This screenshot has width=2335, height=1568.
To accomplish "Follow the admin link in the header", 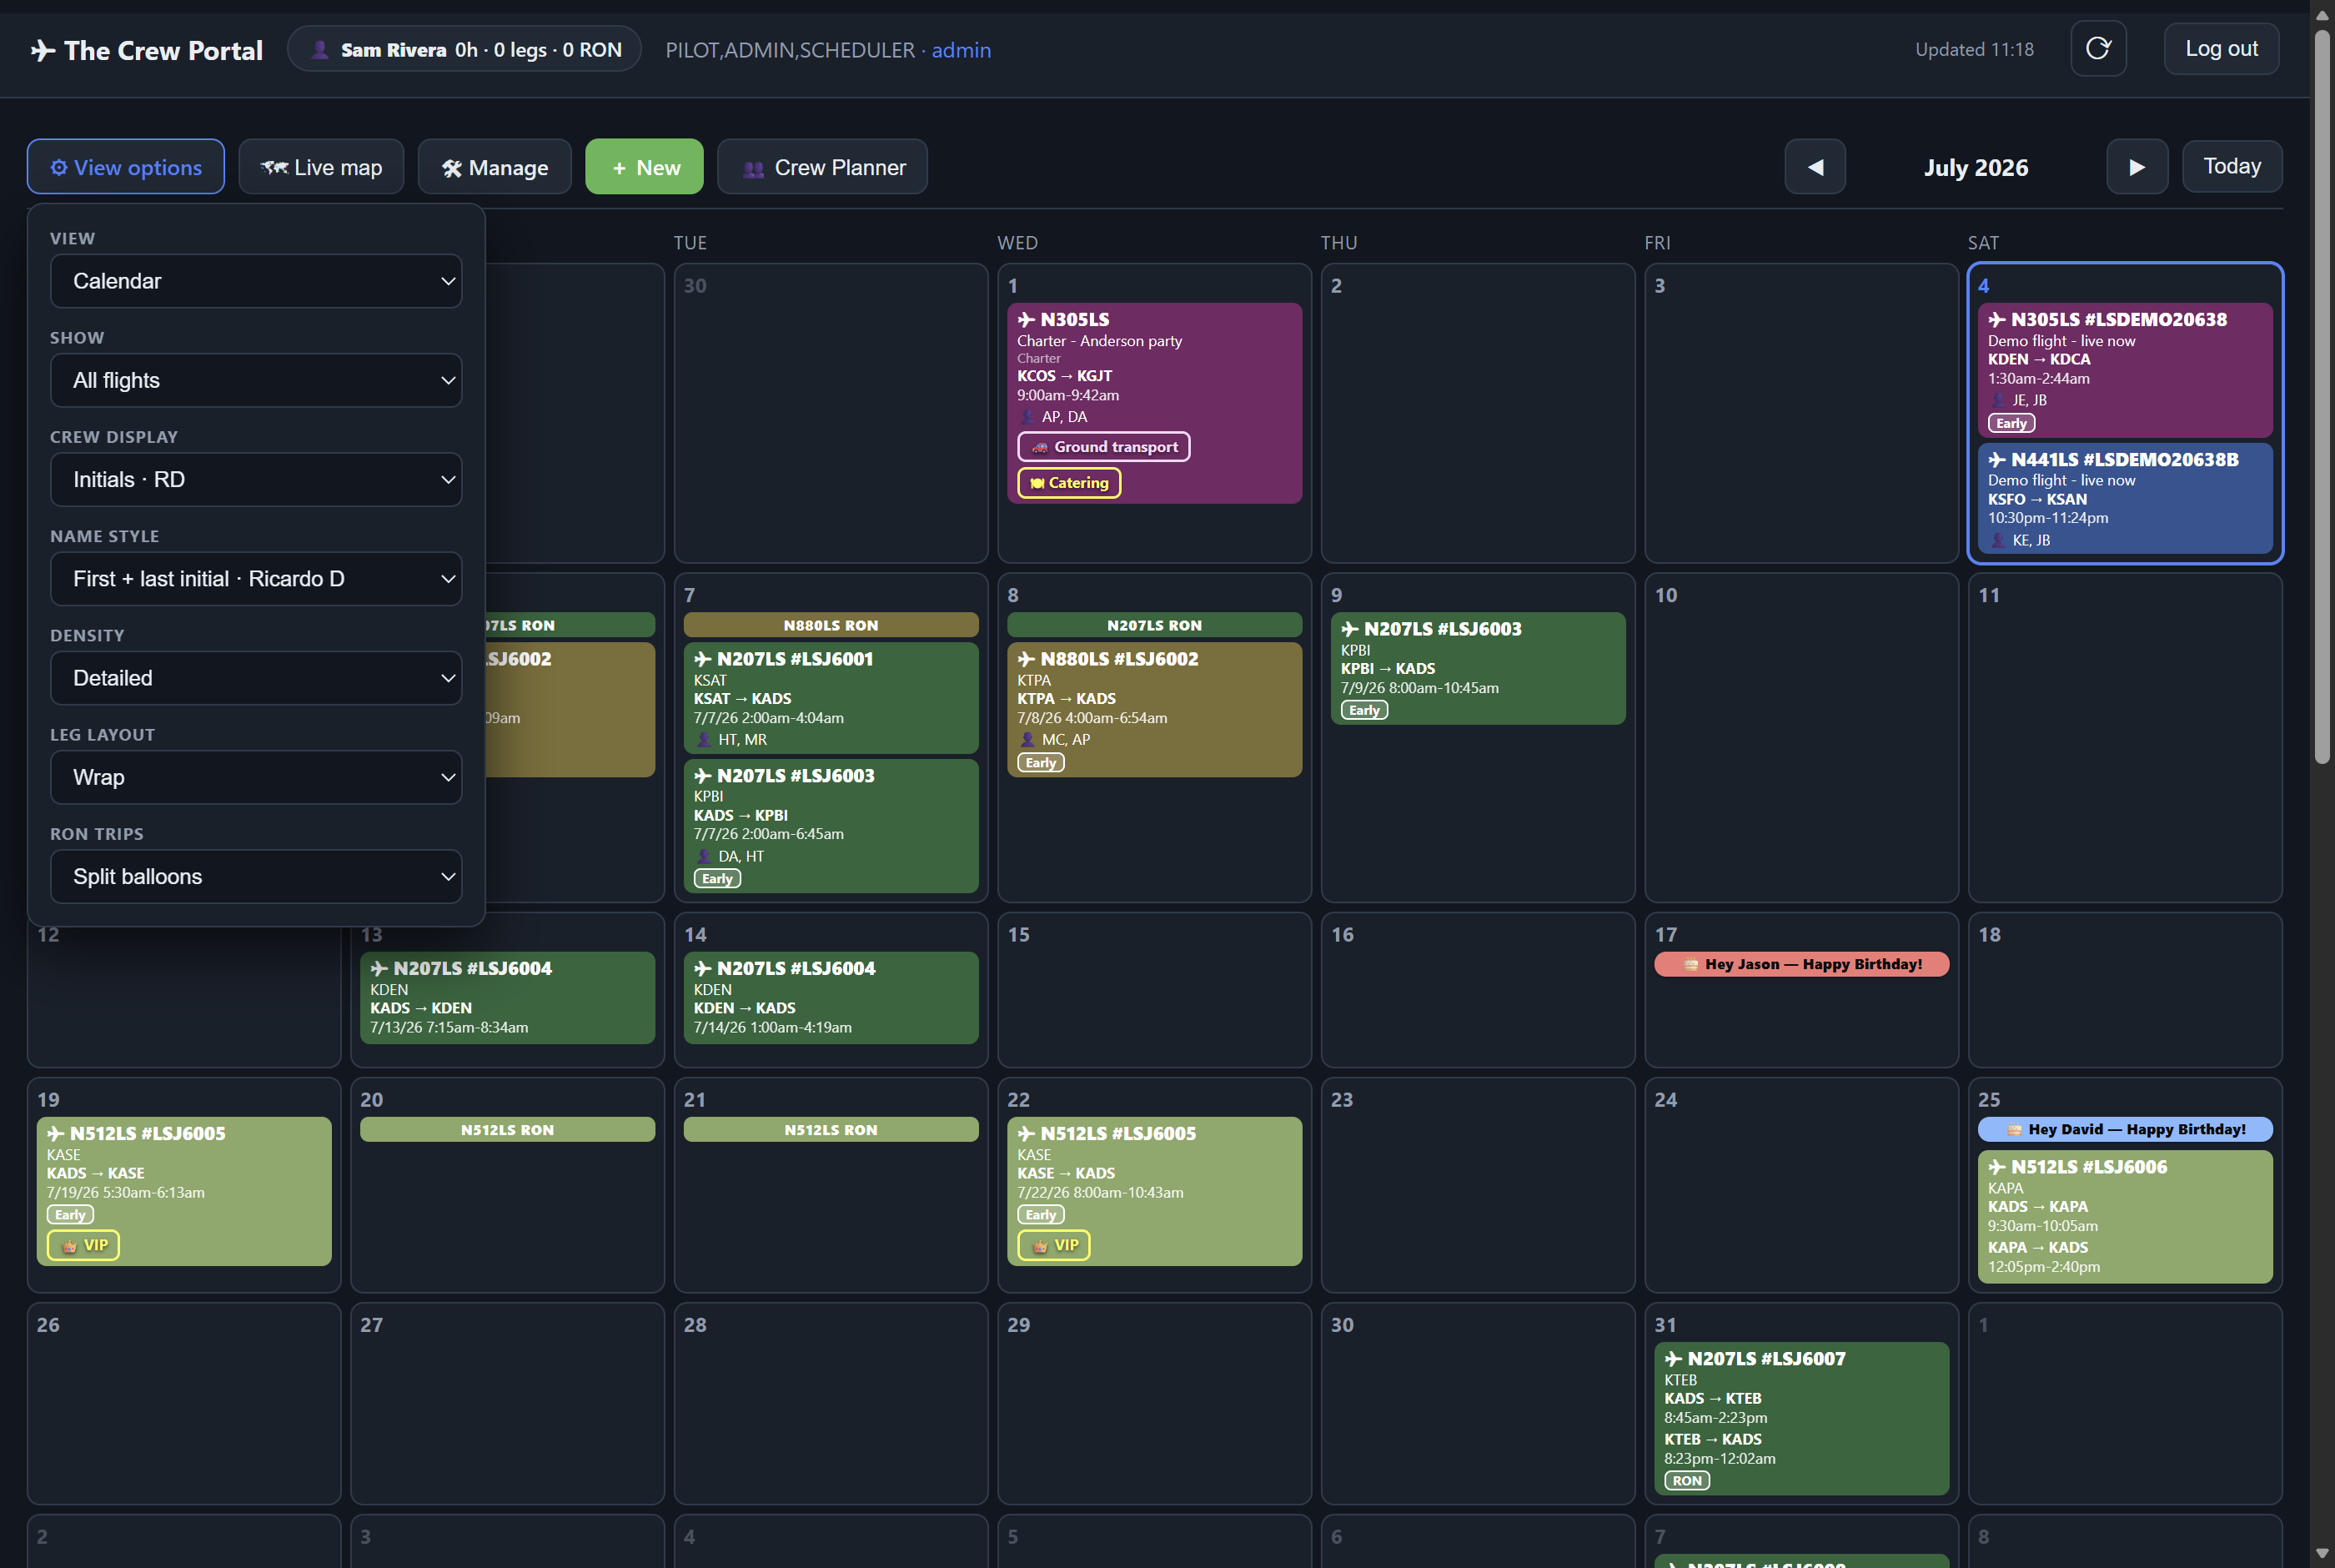I will (961, 50).
